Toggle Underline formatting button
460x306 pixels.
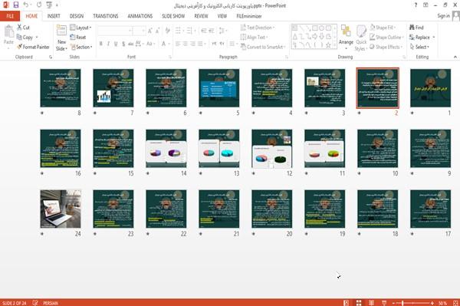coord(116,44)
